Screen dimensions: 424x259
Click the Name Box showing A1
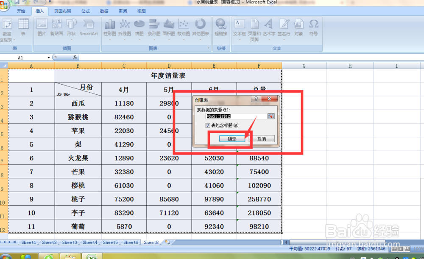[x=24, y=58]
